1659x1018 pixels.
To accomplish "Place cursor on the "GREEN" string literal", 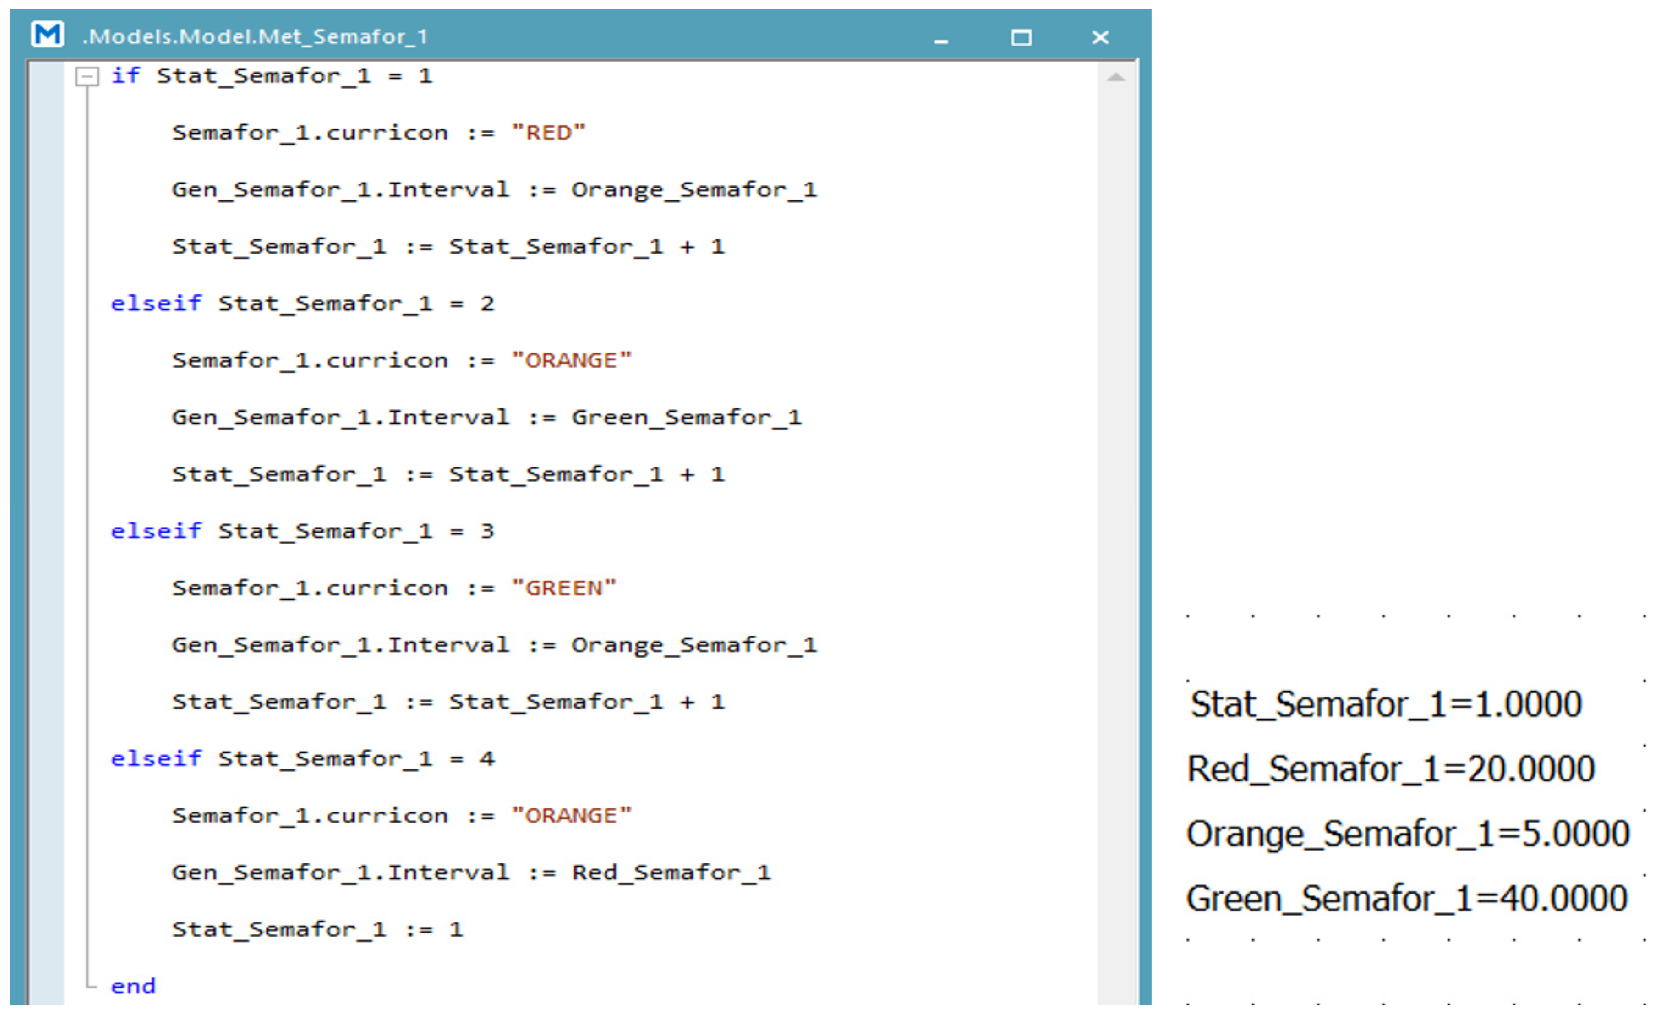I will [x=564, y=588].
